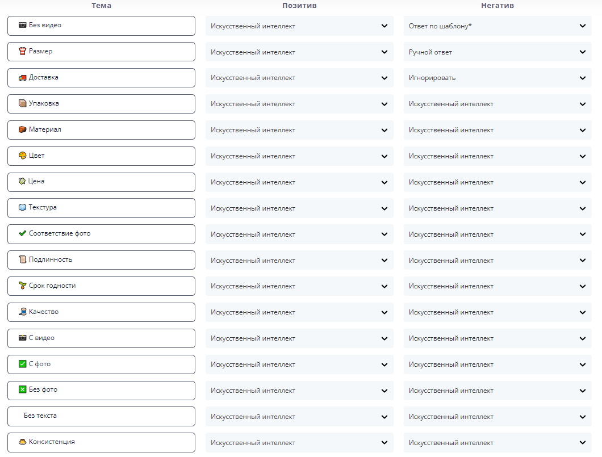Select the delivery truck icon for Доставка
This screenshot has height=457, width=602.
[x=22, y=78]
